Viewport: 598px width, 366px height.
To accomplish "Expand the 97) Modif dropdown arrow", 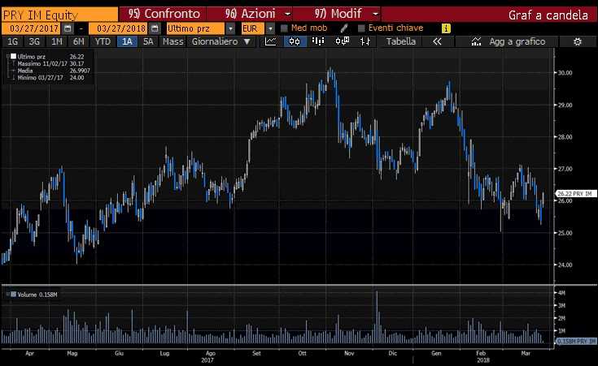I will (x=375, y=14).
